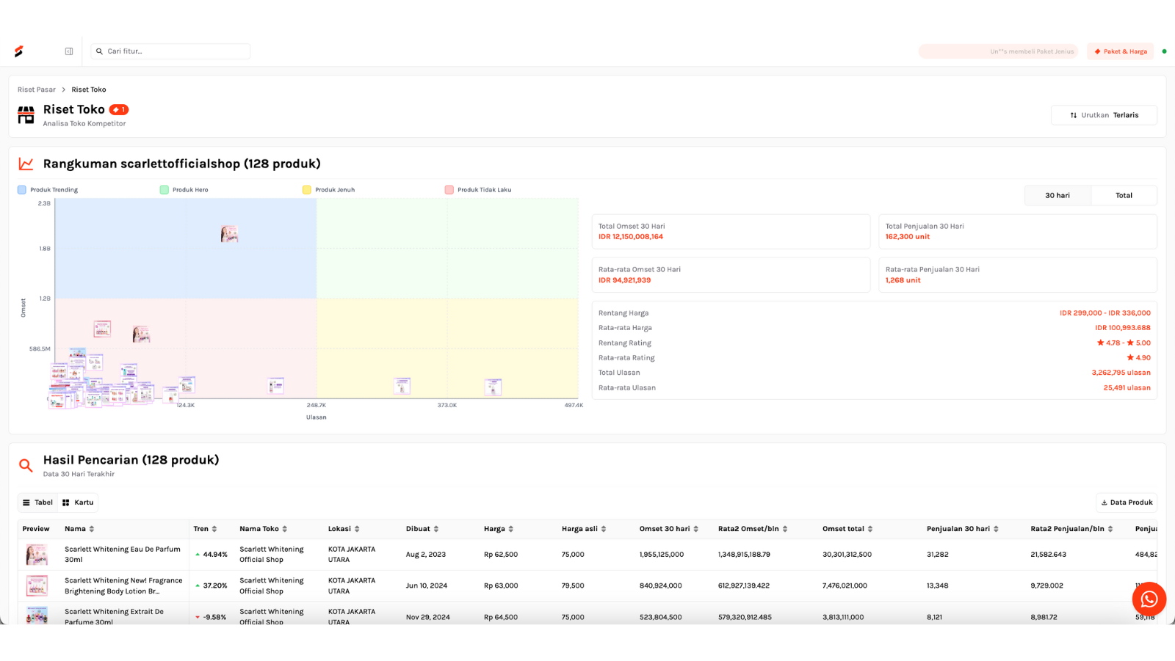Sort by Nama column arrows
Viewport: 1175px width, 661px height.
(92, 529)
